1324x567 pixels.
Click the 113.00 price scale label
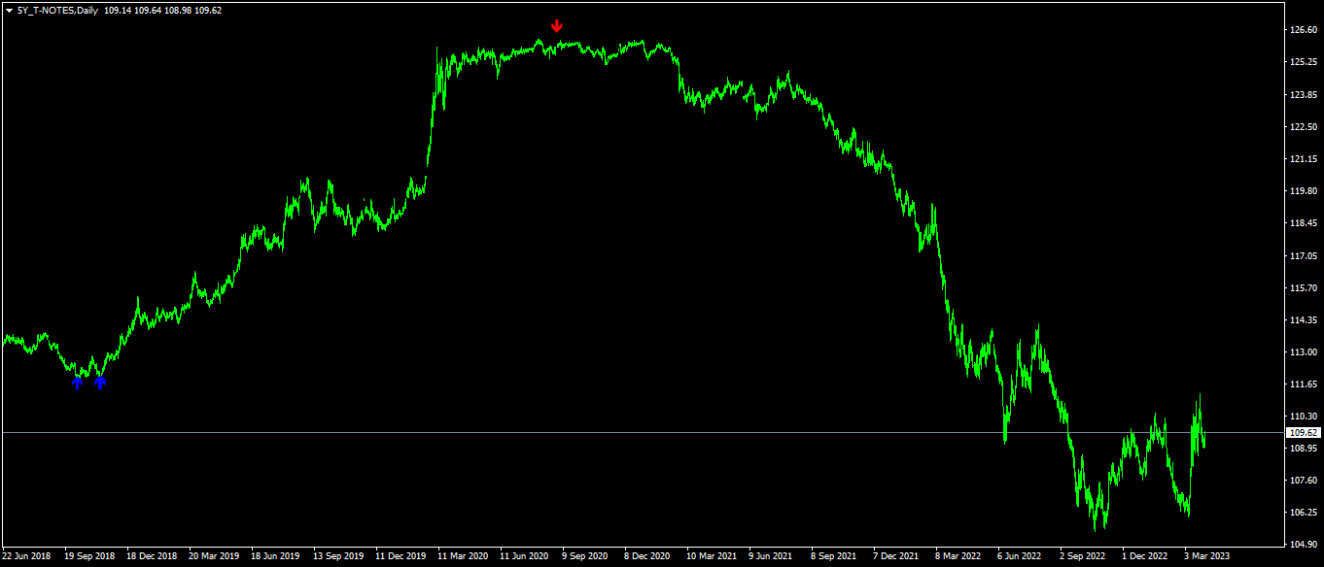[x=1303, y=351]
